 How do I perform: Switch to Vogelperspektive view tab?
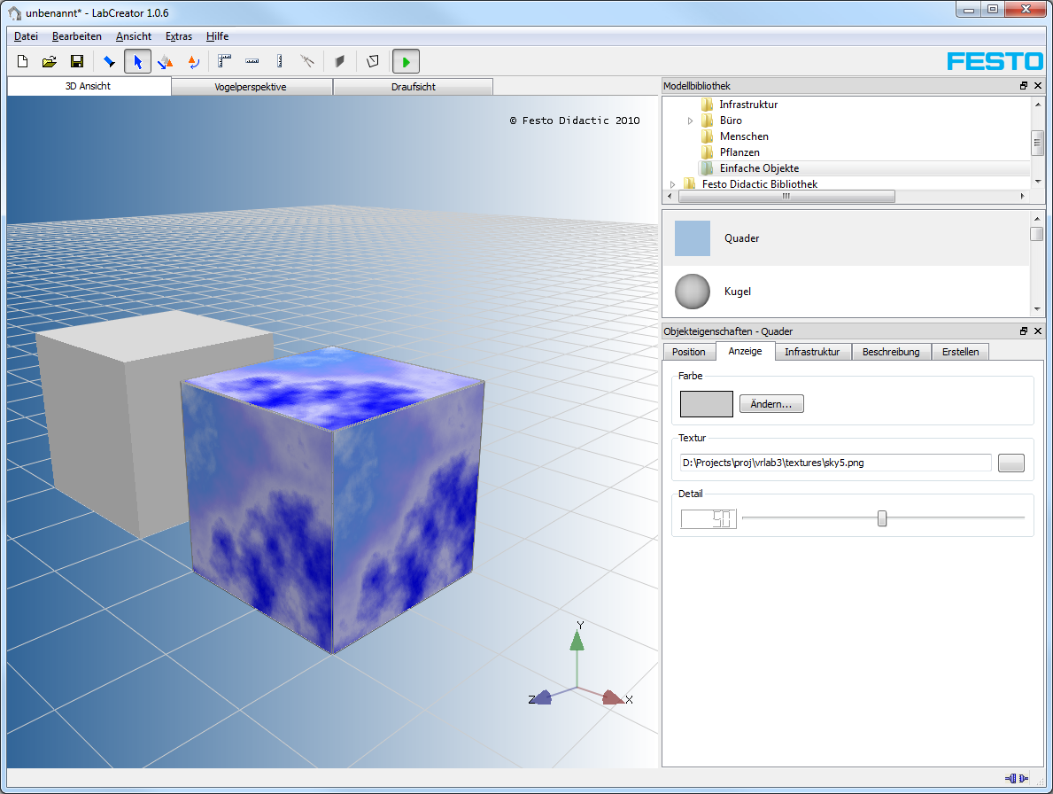[252, 87]
